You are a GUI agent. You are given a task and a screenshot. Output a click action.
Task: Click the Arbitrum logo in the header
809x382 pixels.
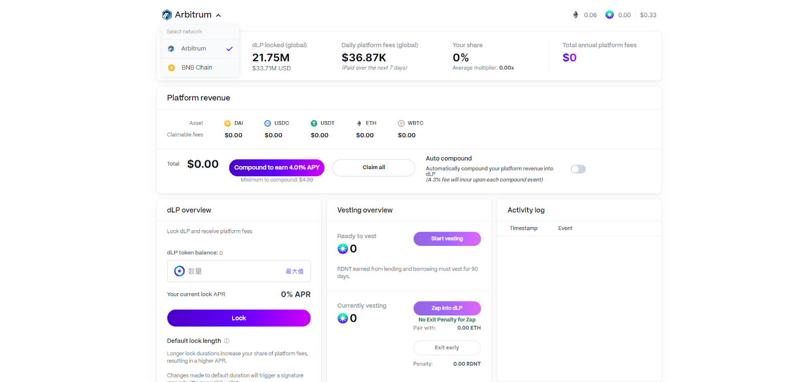(167, 15)
